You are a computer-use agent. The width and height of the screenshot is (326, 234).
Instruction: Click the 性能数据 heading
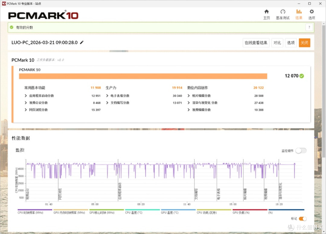coord(21,138)
